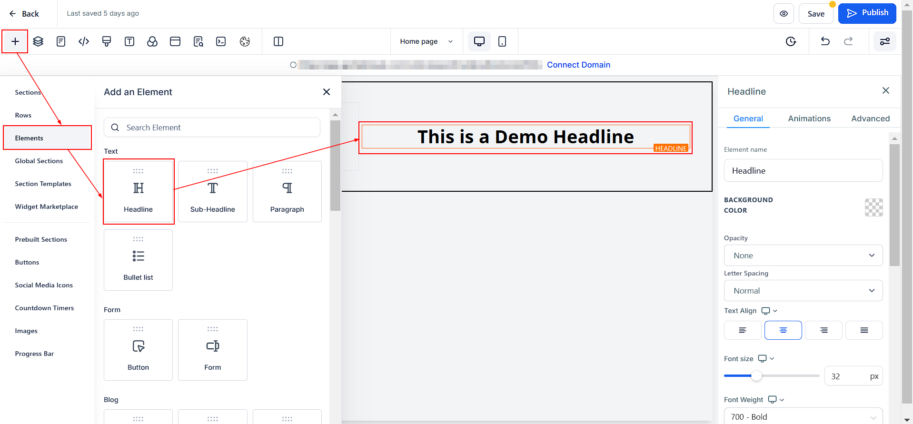Open the Layers stack icon
This screenshot has height=424, width=913.
click(38, 41)
